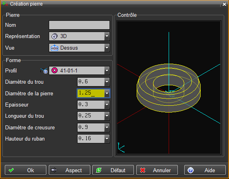
Task: Expand the Vue dropdown arrow
Action: (107, 48)
